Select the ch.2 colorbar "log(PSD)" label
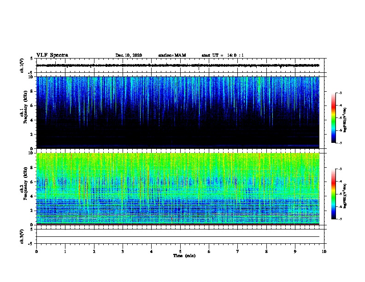365x282 pixels. [345, 196]
